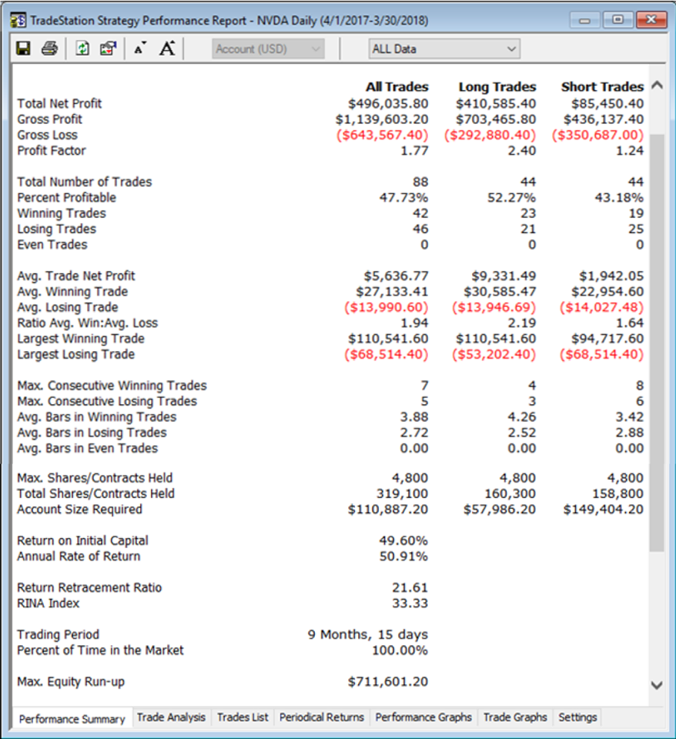This screenshot has width=676, height=739.
Task: Click the vertical scrollbar thumb
Action: pos(657,343)
